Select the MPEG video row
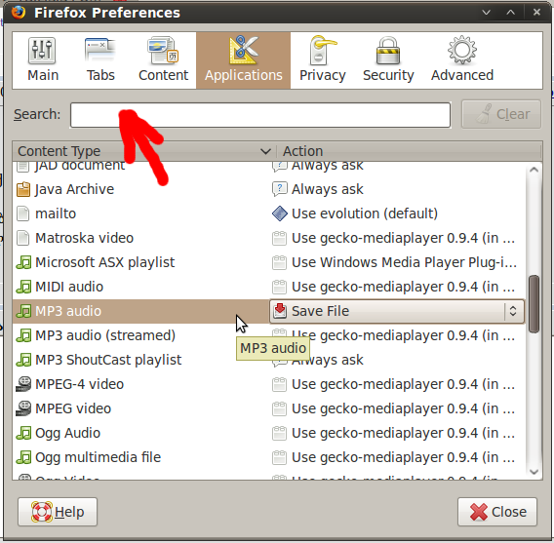This screenshot has width=554, height=543. click(269, 408)
